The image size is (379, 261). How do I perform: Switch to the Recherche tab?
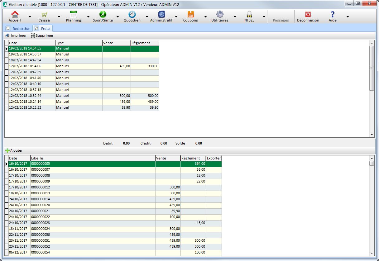pyautogui.click(x=21, y=29)
